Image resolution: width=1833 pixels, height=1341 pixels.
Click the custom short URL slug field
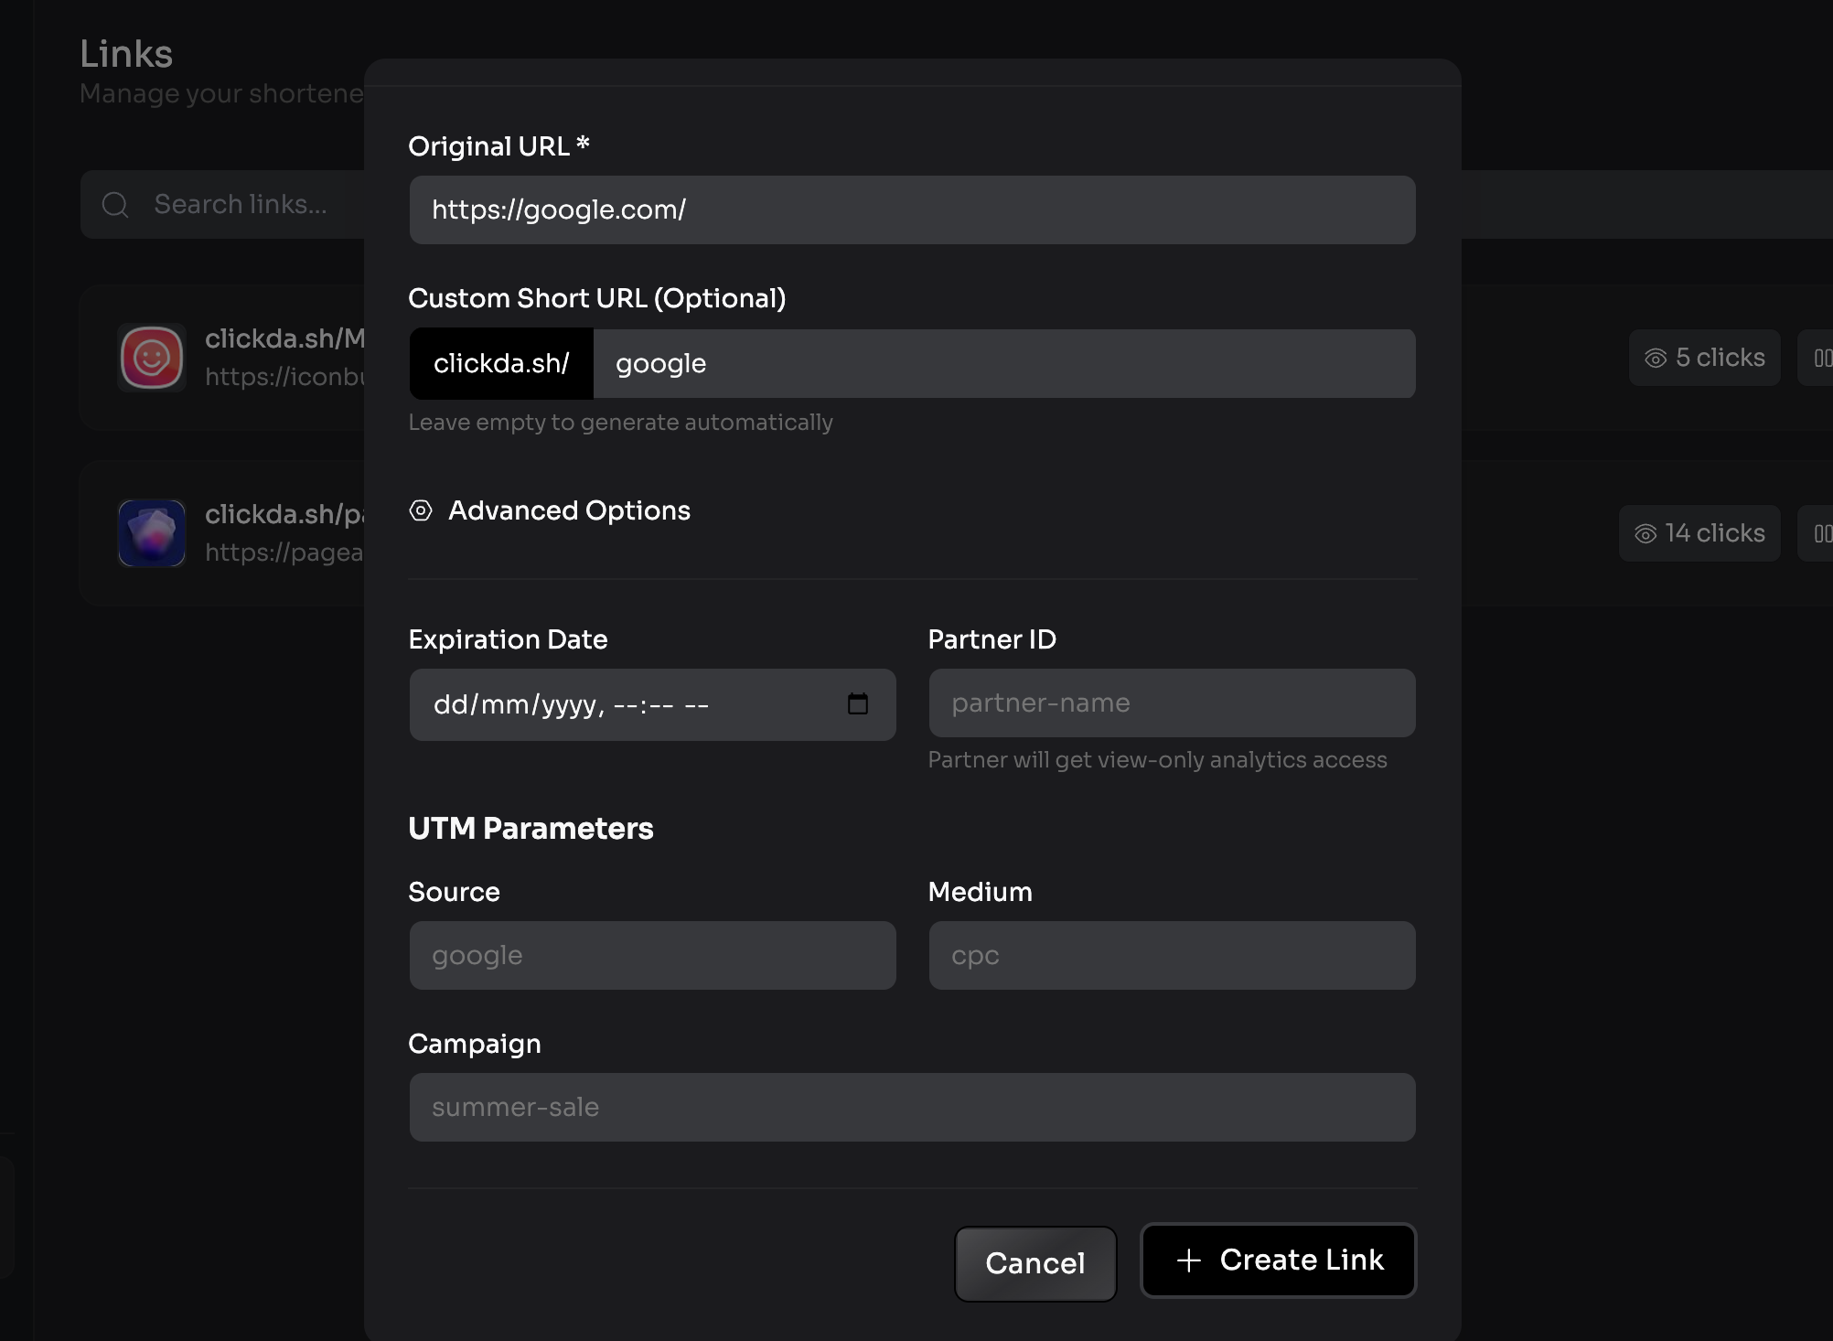click(1004, 363)
